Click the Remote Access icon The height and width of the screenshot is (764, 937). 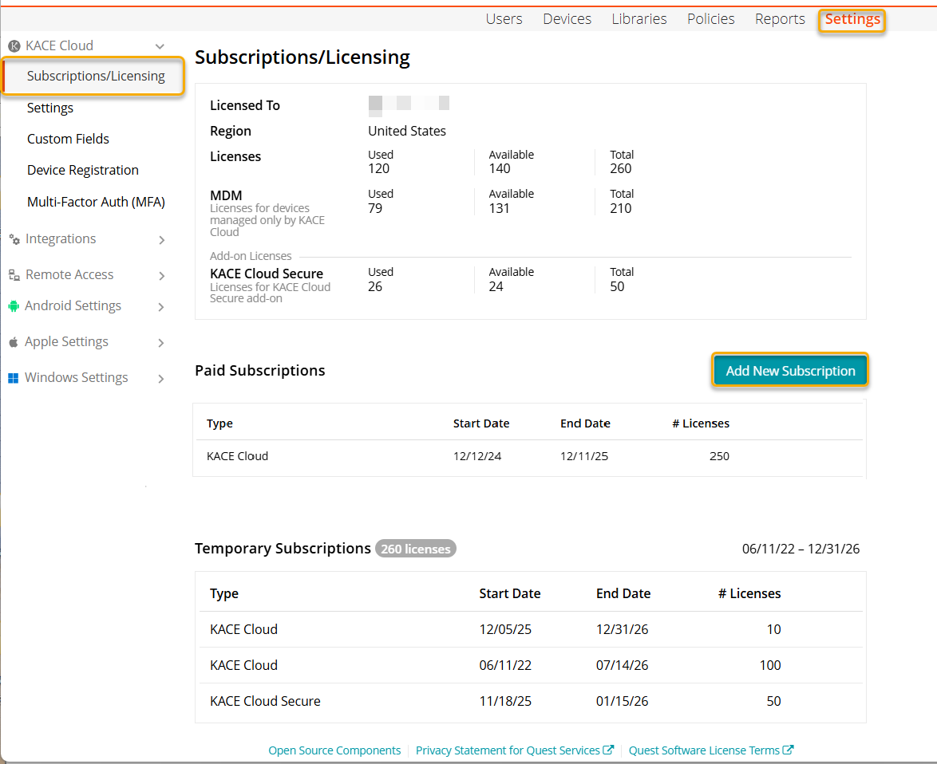(14, 275)
